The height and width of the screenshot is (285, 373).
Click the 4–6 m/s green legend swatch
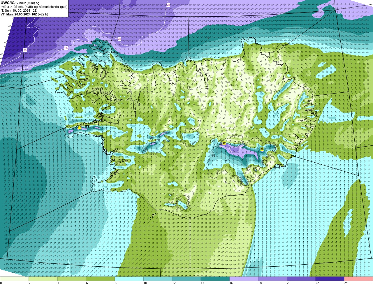[72, 279]
